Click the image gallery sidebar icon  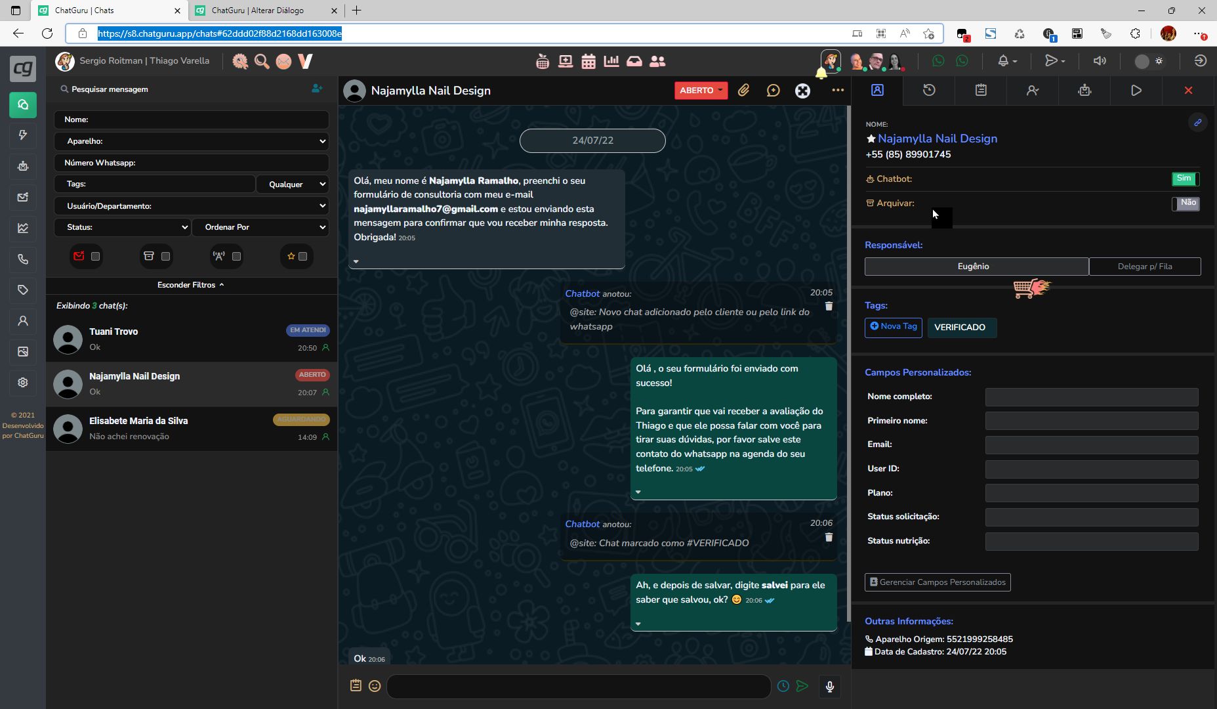(23, 352)
